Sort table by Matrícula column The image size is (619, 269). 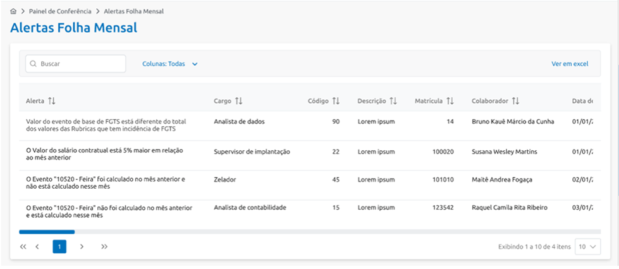(x=450, y=101)
